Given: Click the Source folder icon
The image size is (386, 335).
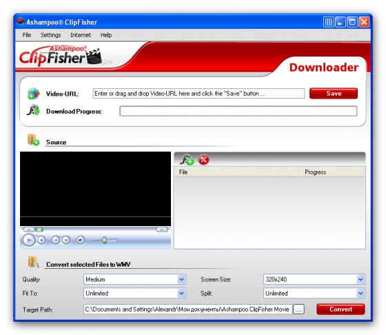Looking at the screenshot, I should [x=33, y=139].
